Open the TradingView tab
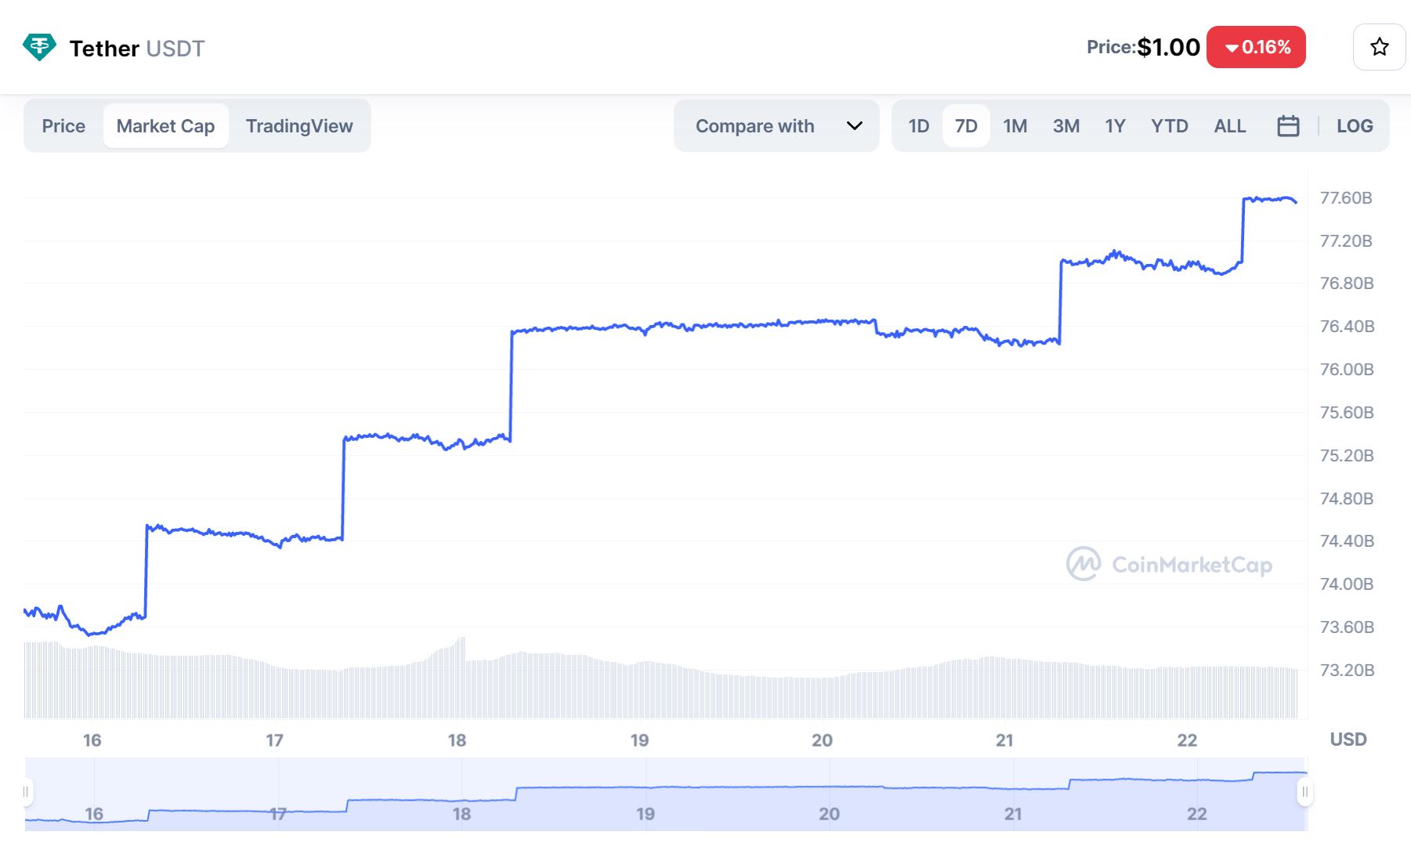The height and width of the screenshot is (846, 1411). click(x=299, y=126)
